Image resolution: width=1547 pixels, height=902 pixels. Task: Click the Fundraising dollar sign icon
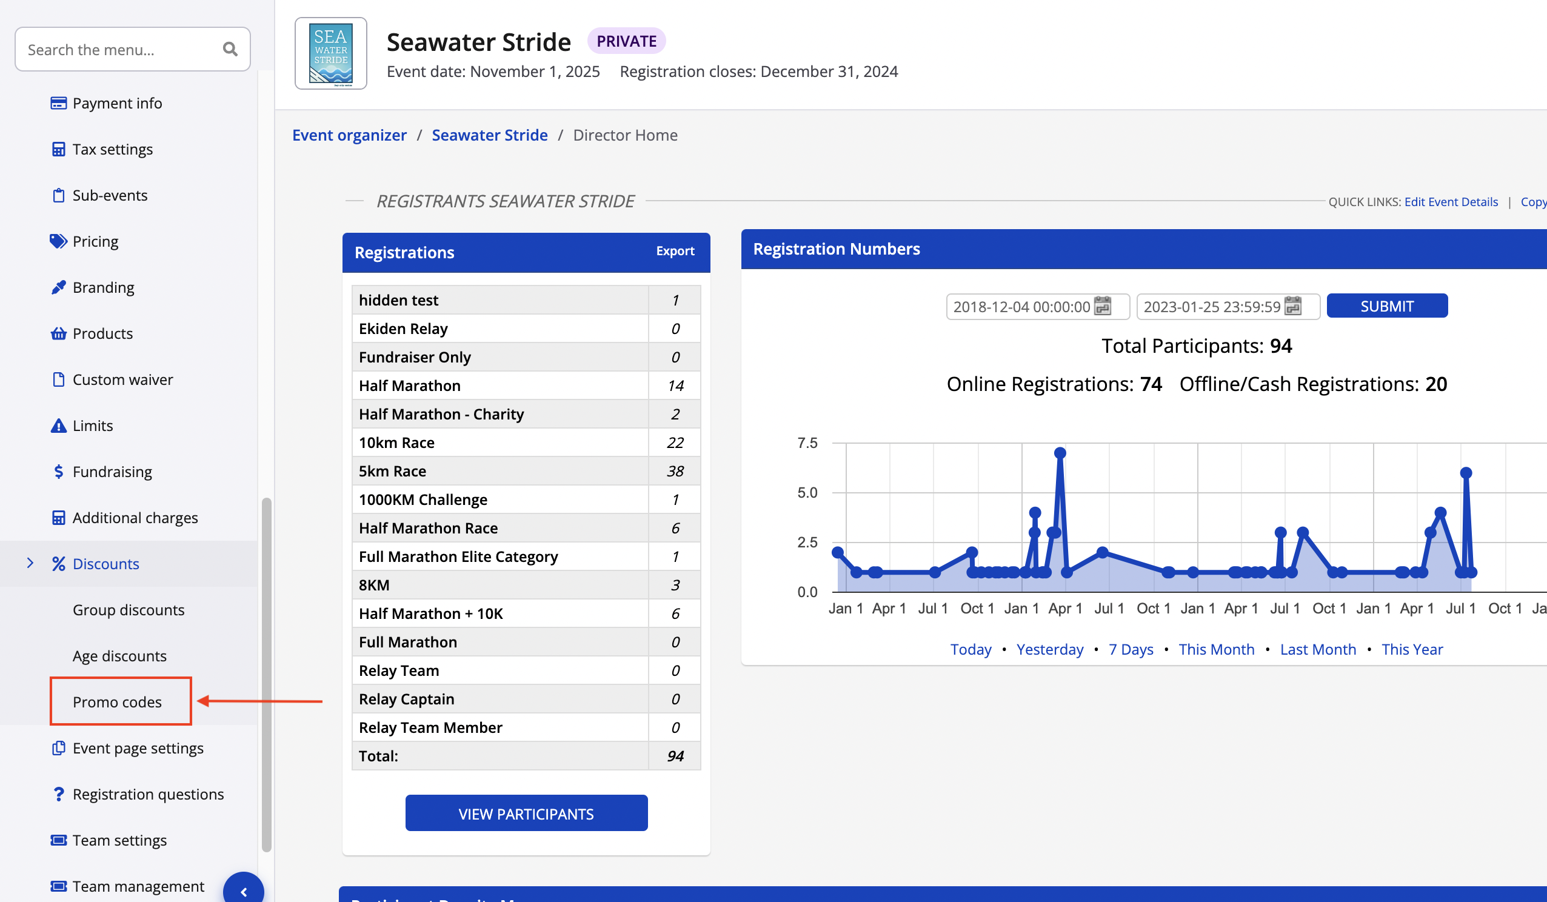(58, 472)
